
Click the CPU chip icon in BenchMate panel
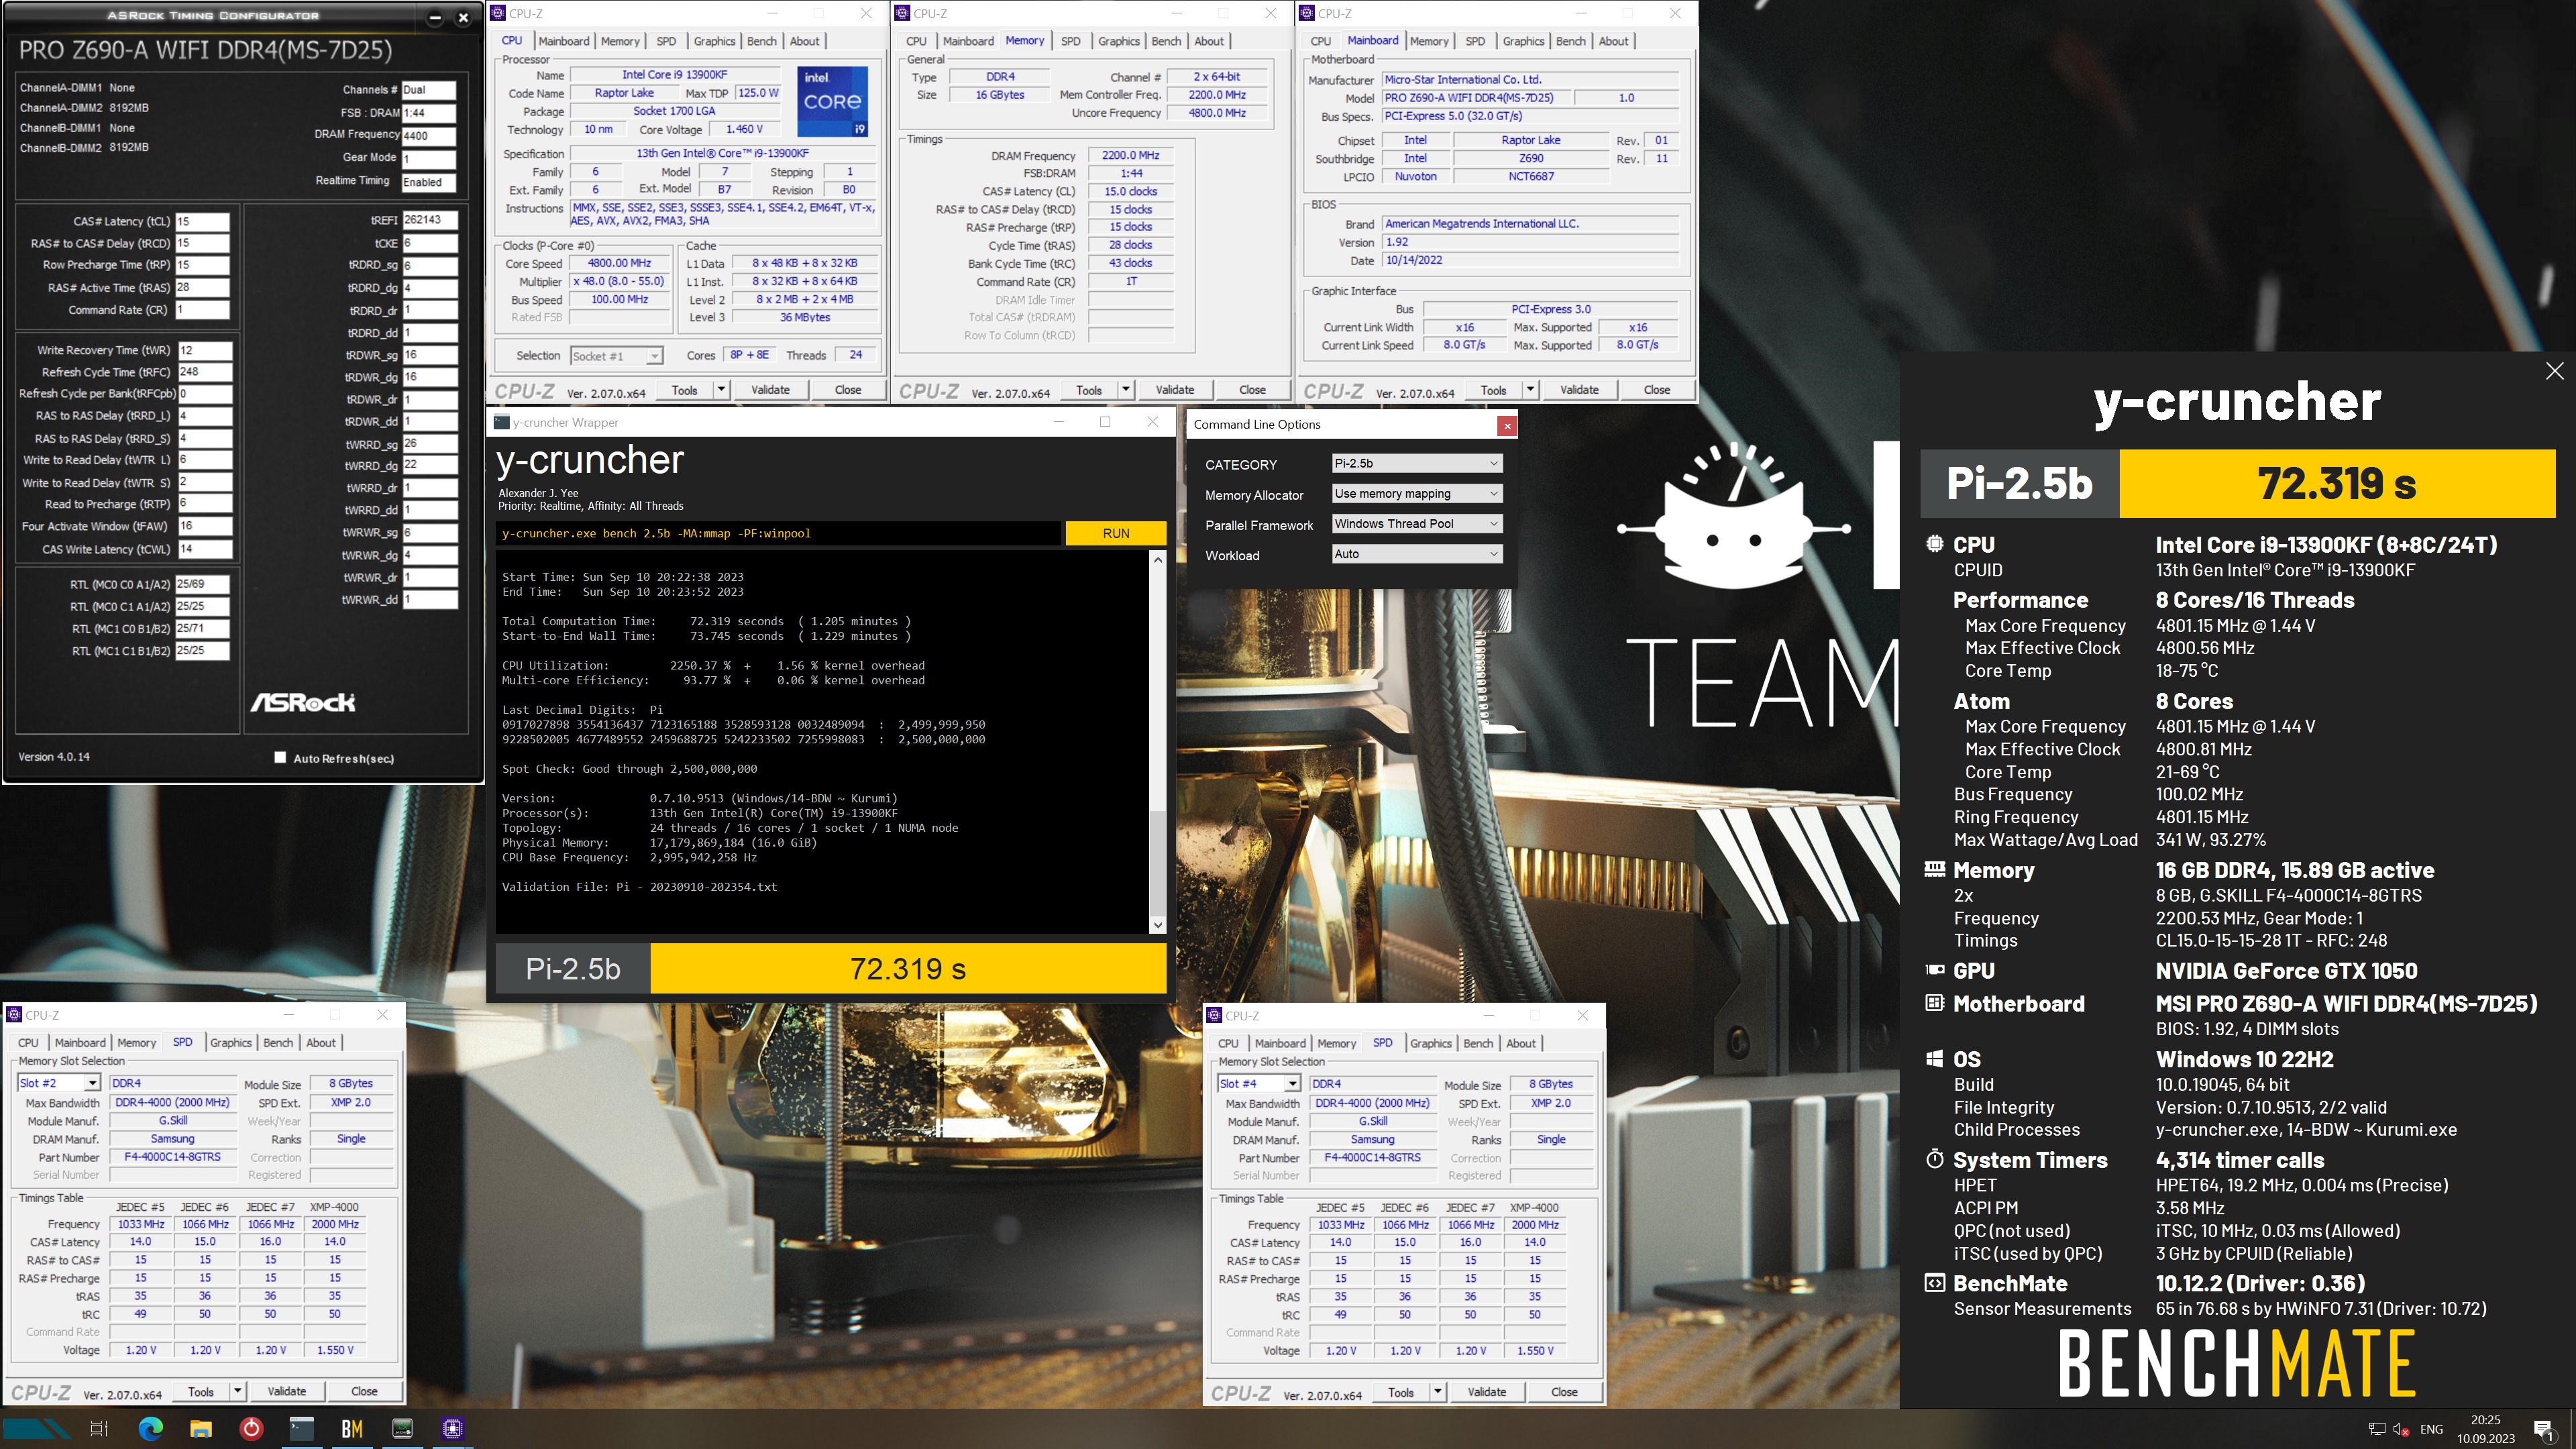1934,544
